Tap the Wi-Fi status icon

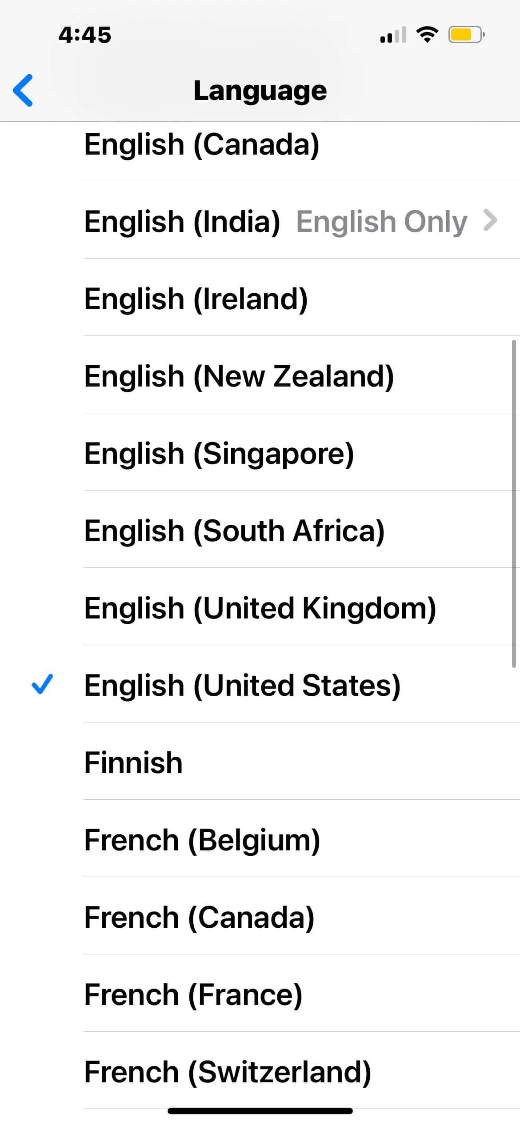(x=427, y=34)
